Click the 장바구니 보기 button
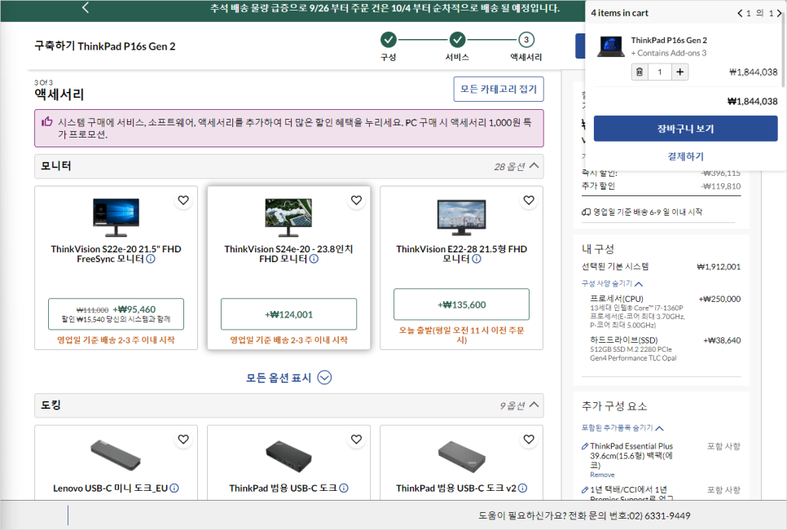Image resolution: width=787 pixels, height=530 pixels. (x=686, y=129)
